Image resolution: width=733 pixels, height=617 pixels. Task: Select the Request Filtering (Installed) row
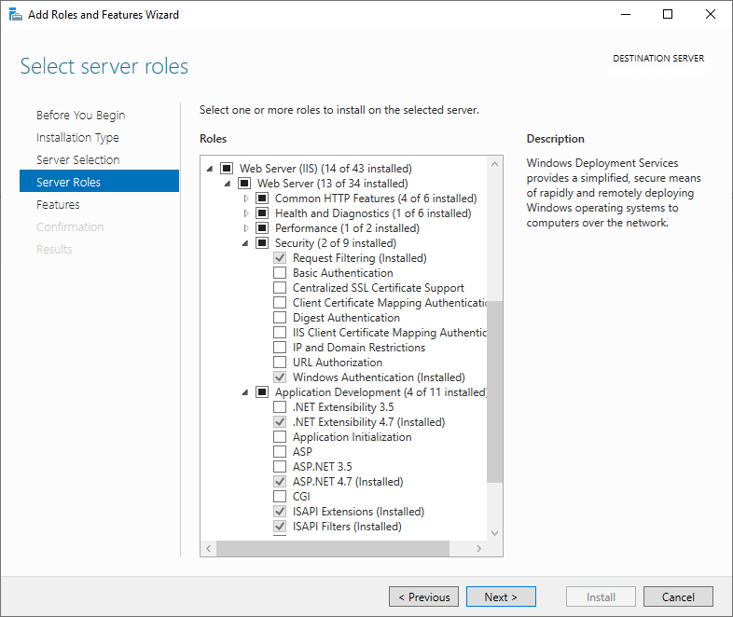pyautogui.click(x=359, y=258)
